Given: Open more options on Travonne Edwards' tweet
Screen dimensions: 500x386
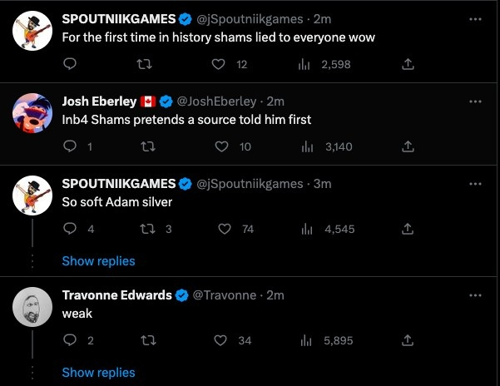Looking at the screenshot, I should (x=476, y=295).
